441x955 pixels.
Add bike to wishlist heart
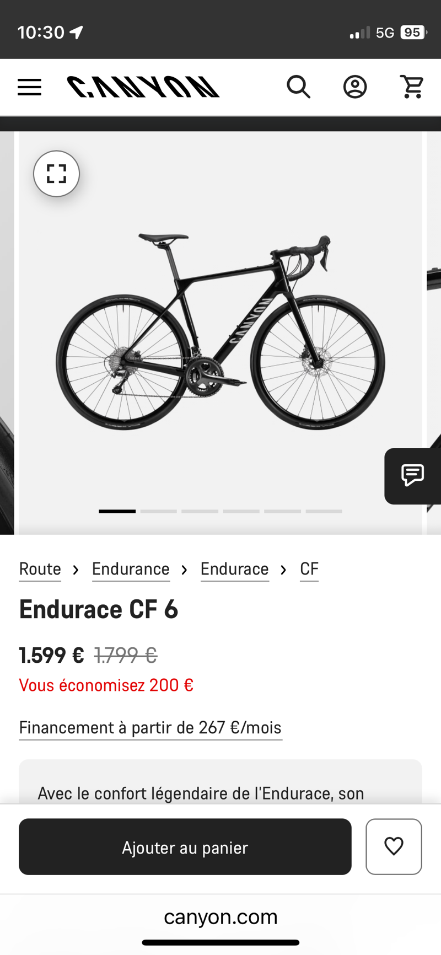(394, 846)
